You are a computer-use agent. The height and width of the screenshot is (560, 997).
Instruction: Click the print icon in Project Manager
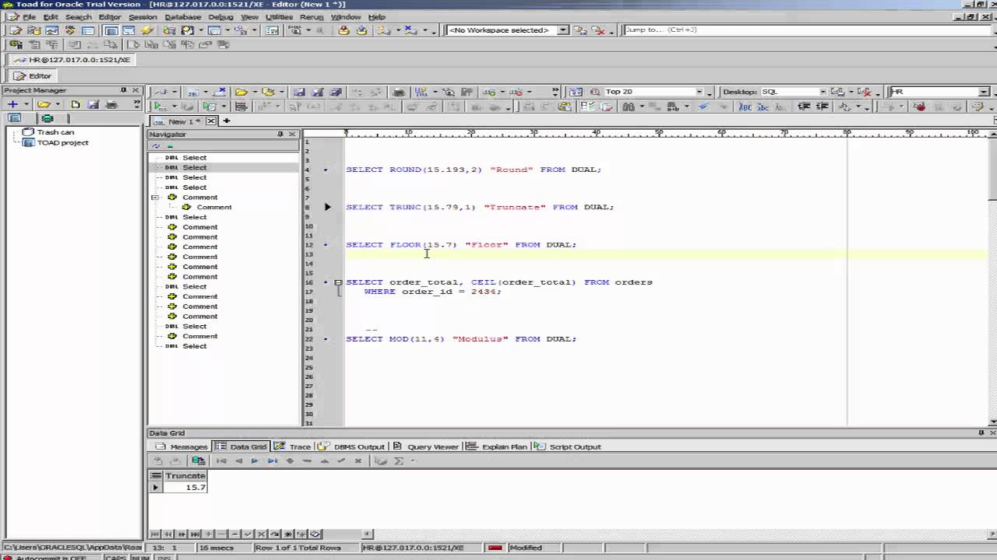point(111,104)
